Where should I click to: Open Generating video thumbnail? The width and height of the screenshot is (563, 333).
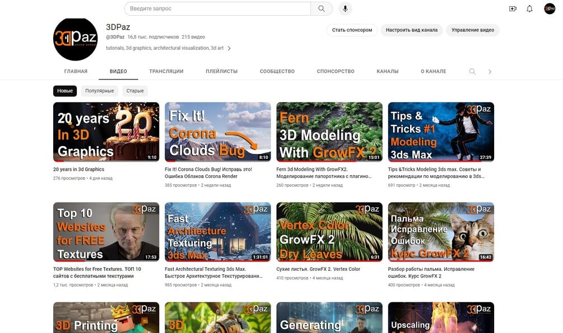pyautogui.click(x=329, y=317)
